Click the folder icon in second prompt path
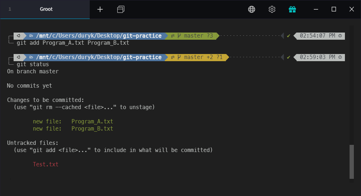The width and height of the screenshot is (361, 196). pyautogui.click(x=31, y=57)
